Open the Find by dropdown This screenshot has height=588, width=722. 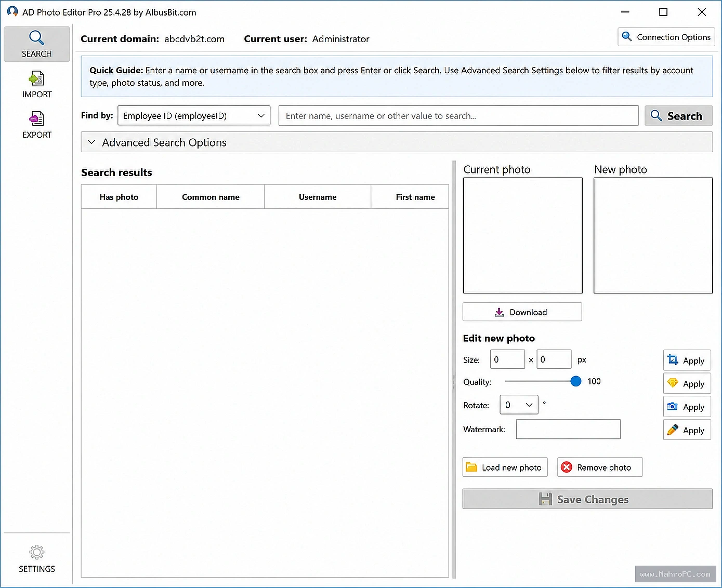(194, 115)
